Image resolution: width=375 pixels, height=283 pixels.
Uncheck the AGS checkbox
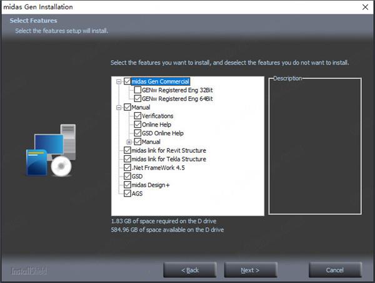[x=127, y=193]
